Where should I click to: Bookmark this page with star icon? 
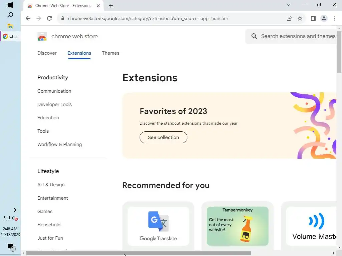coord(300,19)
